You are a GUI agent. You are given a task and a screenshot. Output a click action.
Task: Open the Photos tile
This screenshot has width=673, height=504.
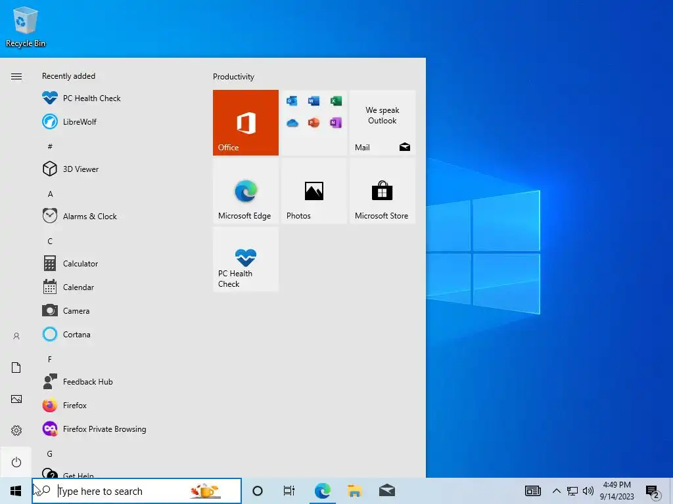tap(313, 191)
